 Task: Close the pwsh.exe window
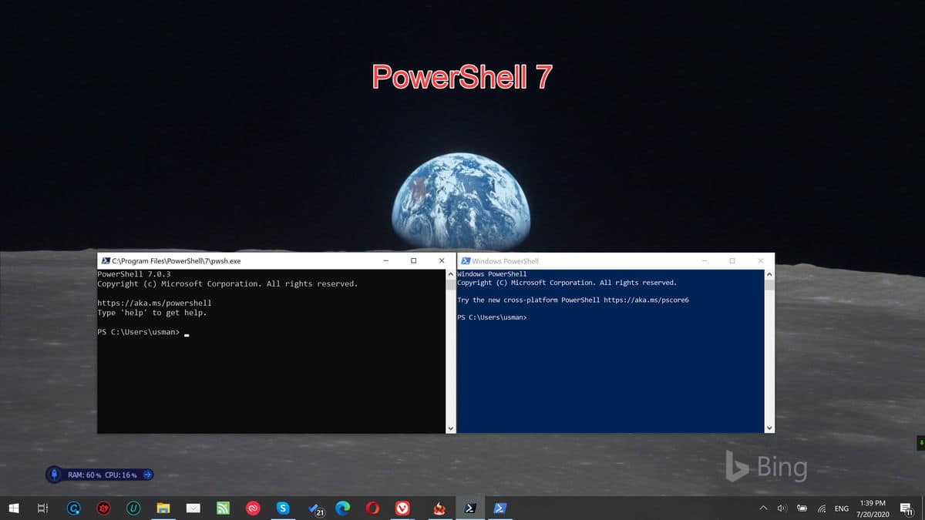(x=442, y=261)
